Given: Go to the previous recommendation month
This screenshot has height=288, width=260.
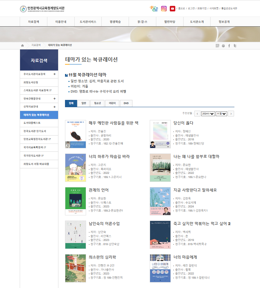Looking at the screenshot, I should 197,113.
